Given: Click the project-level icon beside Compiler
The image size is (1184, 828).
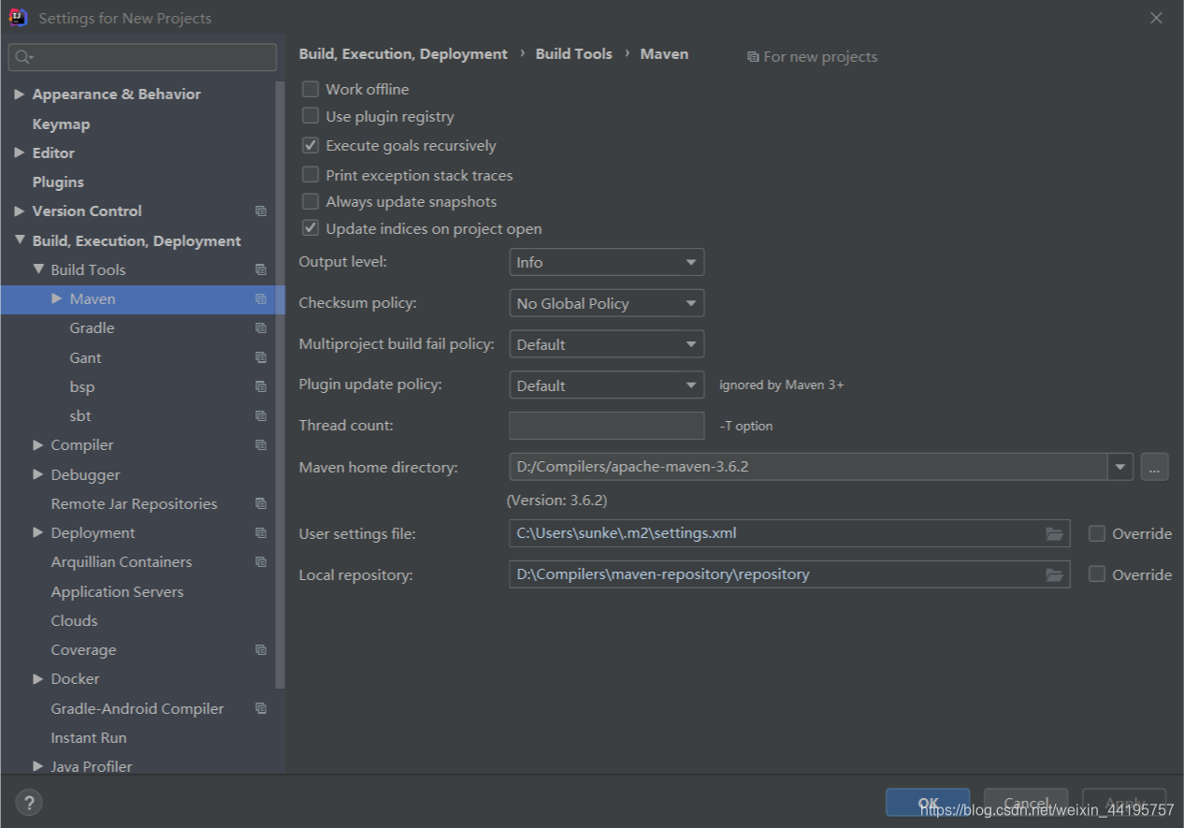Looking at the screenshot, I should pyautogui.click(x=261, y=445).
